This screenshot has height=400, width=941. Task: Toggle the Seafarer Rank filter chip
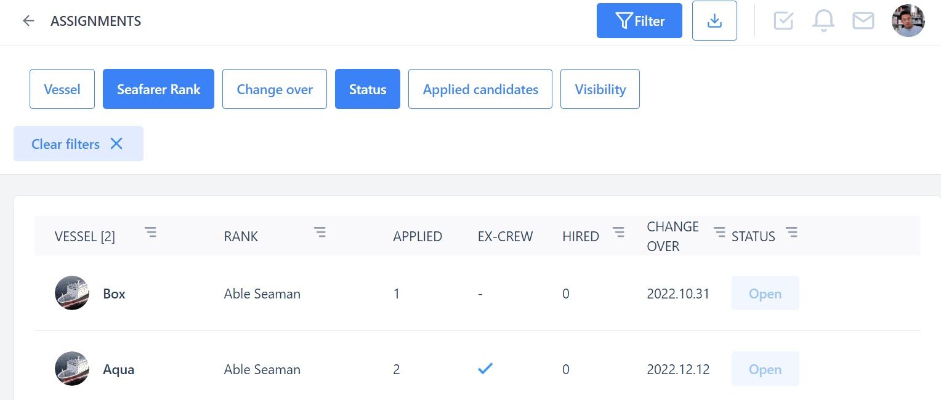[x=159, y=89]
